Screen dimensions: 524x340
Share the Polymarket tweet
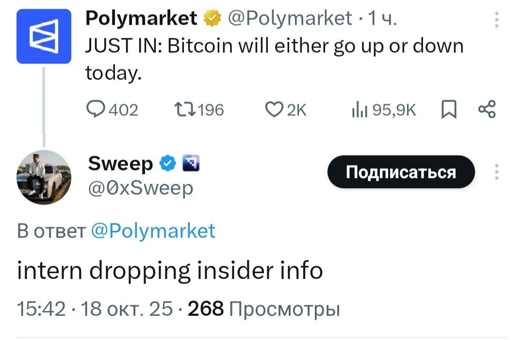tap(487, 110)
